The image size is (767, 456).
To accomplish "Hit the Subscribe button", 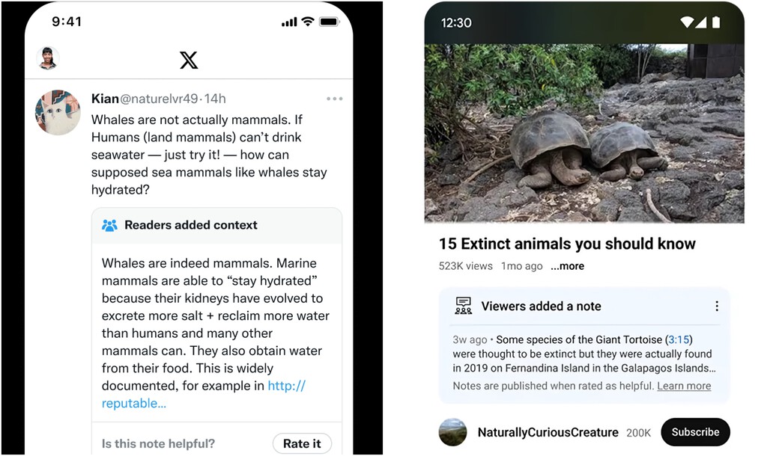I will click(x=695, y=432).
